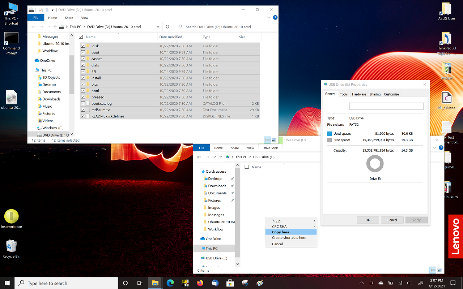This screenshot has width=463, height=289.
Task: Select the ubuntu-20 ISO file on the desktop
Action: (11, 100)
